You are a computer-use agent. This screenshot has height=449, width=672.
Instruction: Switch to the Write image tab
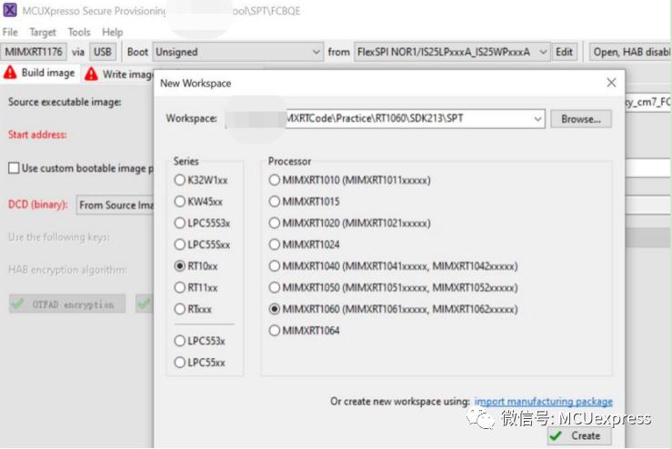[x=119, y=75]
